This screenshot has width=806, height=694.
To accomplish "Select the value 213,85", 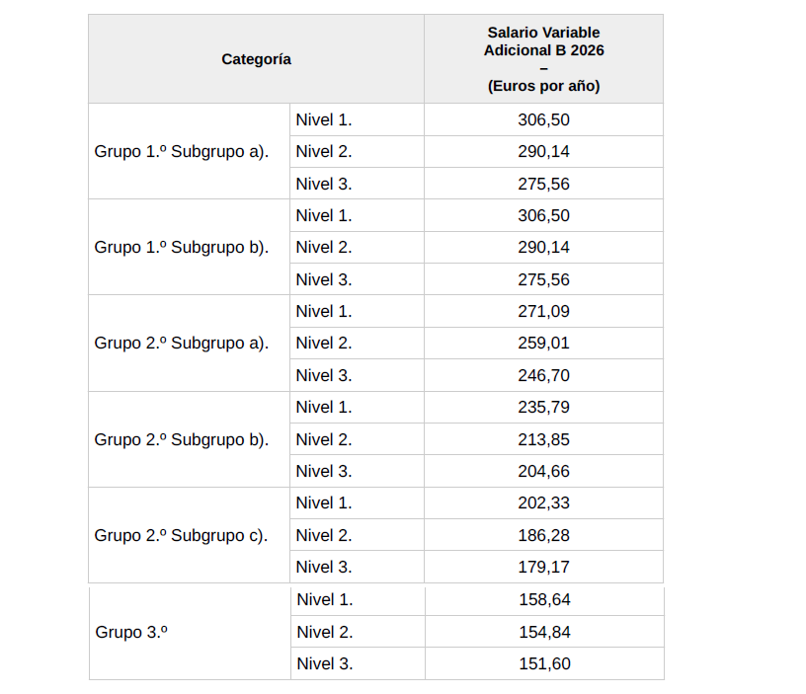I will point(544,439).
